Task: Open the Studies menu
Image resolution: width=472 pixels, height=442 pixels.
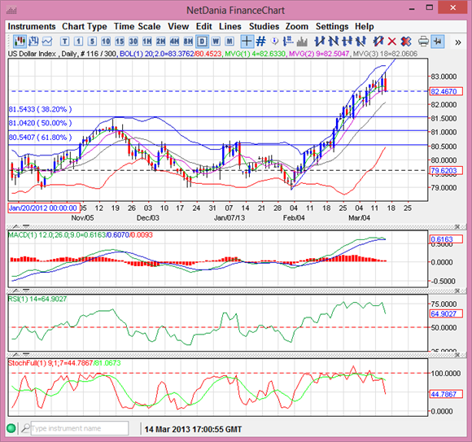Action: (264, 27)
